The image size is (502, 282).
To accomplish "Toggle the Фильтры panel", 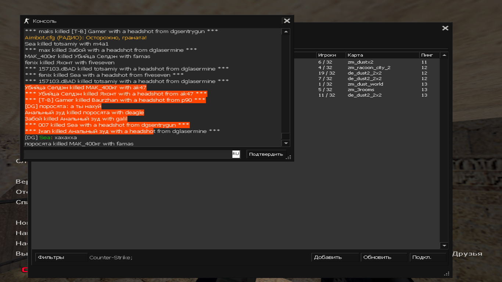I will coord(61,257).
